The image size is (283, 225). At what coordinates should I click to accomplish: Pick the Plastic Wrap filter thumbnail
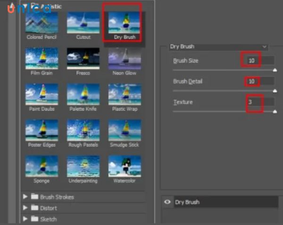click(125, 94)
